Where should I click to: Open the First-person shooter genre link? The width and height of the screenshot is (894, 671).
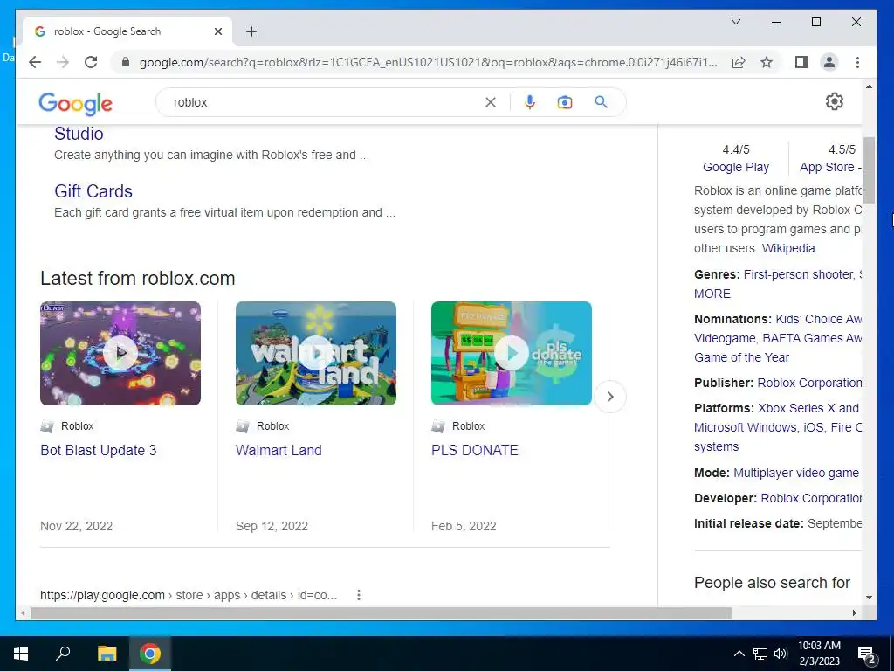point(799,274)
